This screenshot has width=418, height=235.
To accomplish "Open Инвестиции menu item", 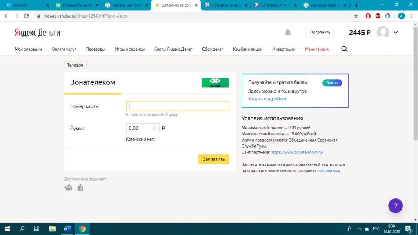I will coord(284,49).
